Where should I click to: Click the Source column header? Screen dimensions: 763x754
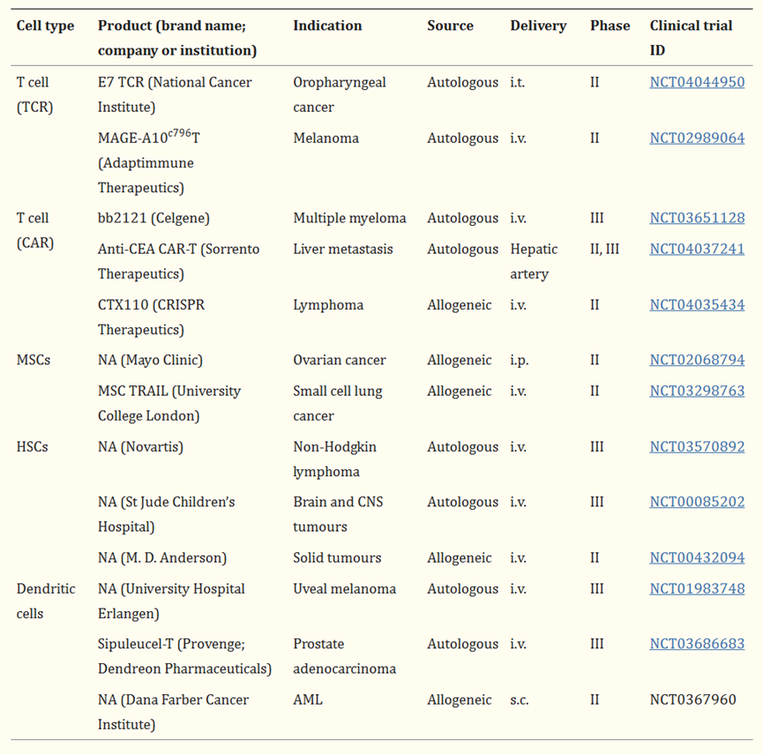pyautogui.click(x=450, y=26)
